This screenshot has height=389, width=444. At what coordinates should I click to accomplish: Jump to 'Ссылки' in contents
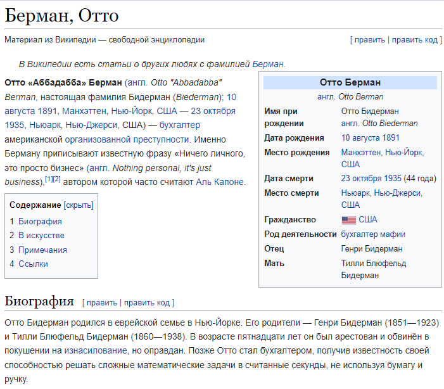tap(33, 264)
